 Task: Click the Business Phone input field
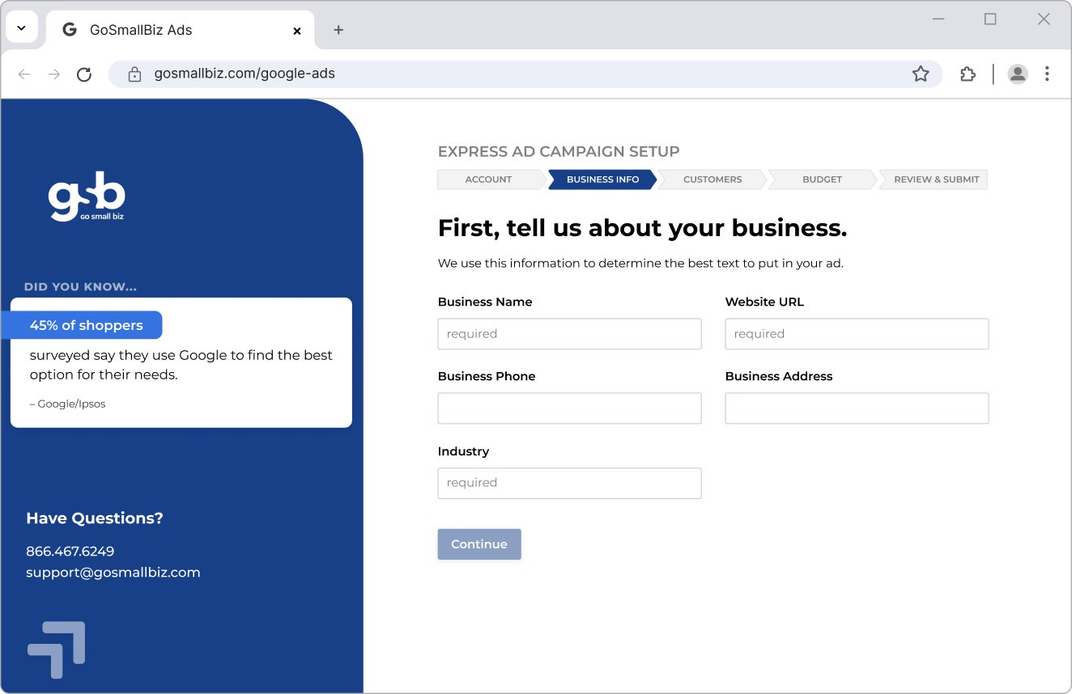coord(569,408)
